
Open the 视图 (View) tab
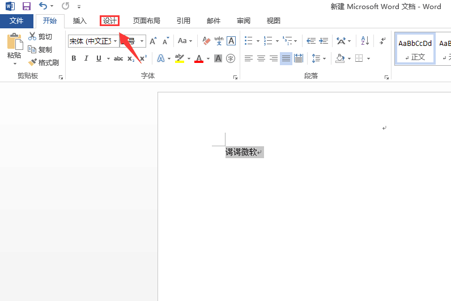273,21
